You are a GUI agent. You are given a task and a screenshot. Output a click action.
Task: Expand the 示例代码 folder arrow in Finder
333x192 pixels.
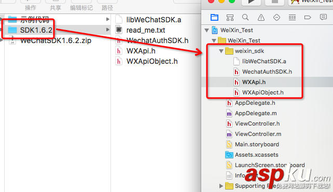click(x=108, y=19)
